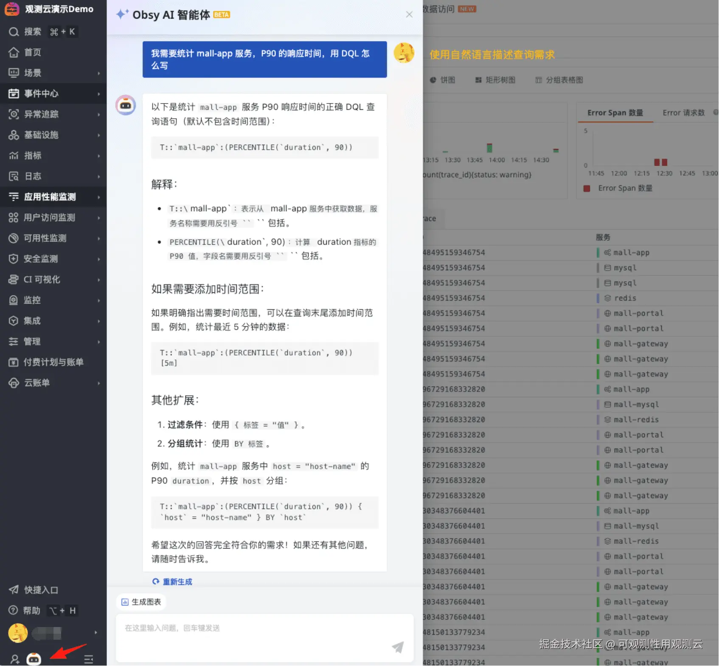Click the BETA badge beside Obsy AI 智能体

(x=222, y=15)
